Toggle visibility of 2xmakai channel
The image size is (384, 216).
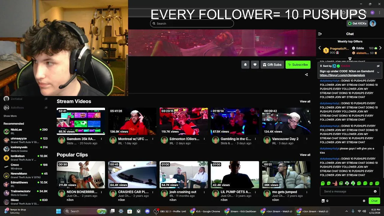tap(46, 99)
